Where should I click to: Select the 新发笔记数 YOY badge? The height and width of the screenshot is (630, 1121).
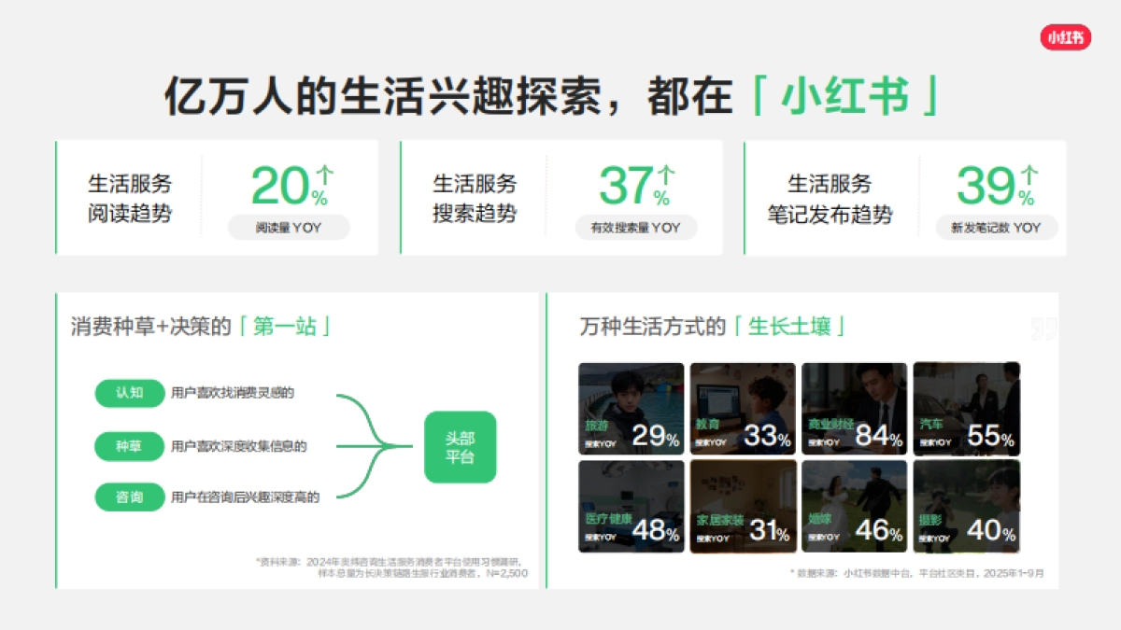(x=996, y=227)
